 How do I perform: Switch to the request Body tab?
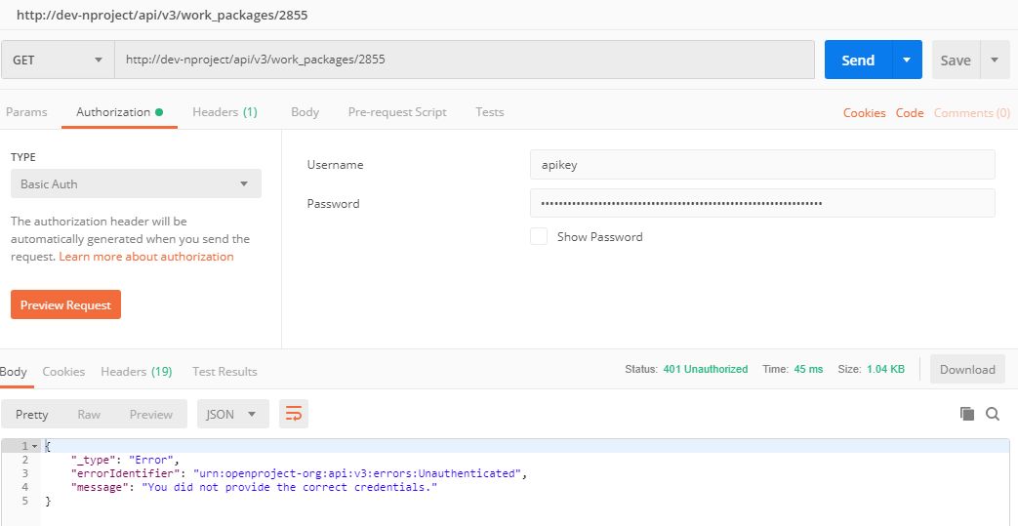click(x=305, y=111)
